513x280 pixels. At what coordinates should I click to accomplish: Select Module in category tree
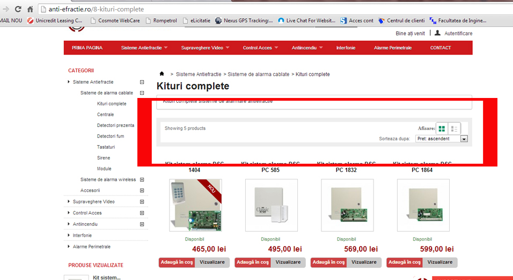(104, 169)
